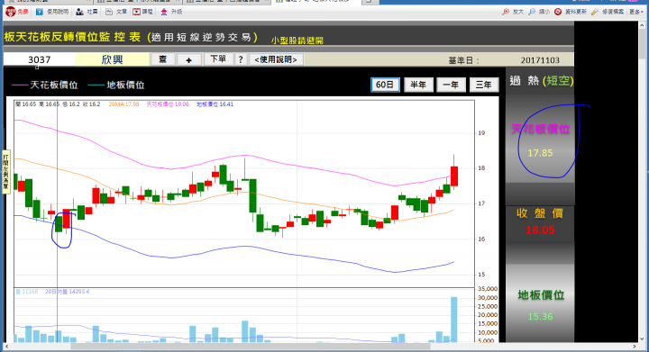Click the 下單 order button
The width and height of the screenshot is (649, 352).
pos(218,59)
